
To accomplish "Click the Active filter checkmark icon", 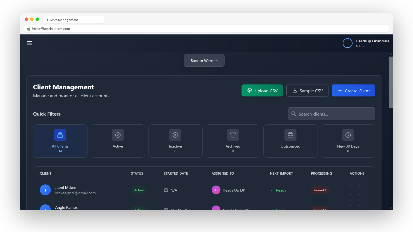I will coord(118,135).
